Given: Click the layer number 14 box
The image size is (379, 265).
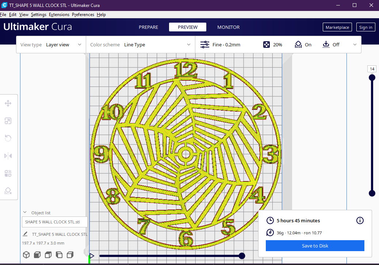Looking at the screenshot, I should click(x=372, y=69).
